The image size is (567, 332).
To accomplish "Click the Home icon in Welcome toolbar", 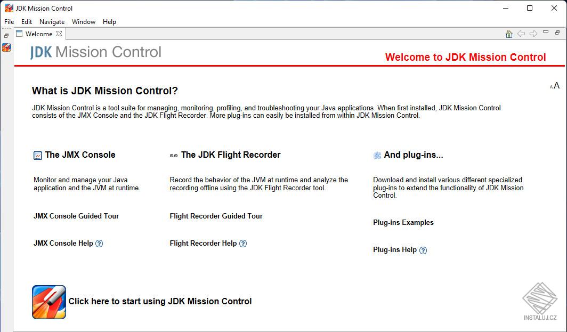I will pos(509,34).
